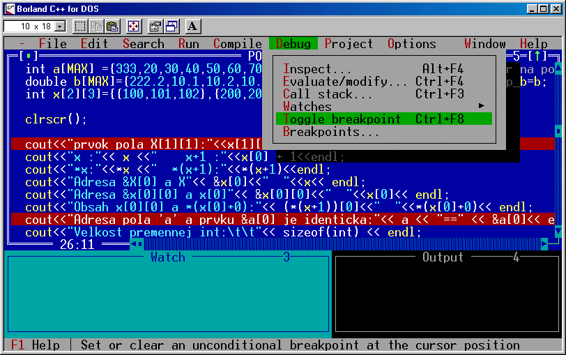Click the Font 'A' toolbar icon

click(192, 27)
